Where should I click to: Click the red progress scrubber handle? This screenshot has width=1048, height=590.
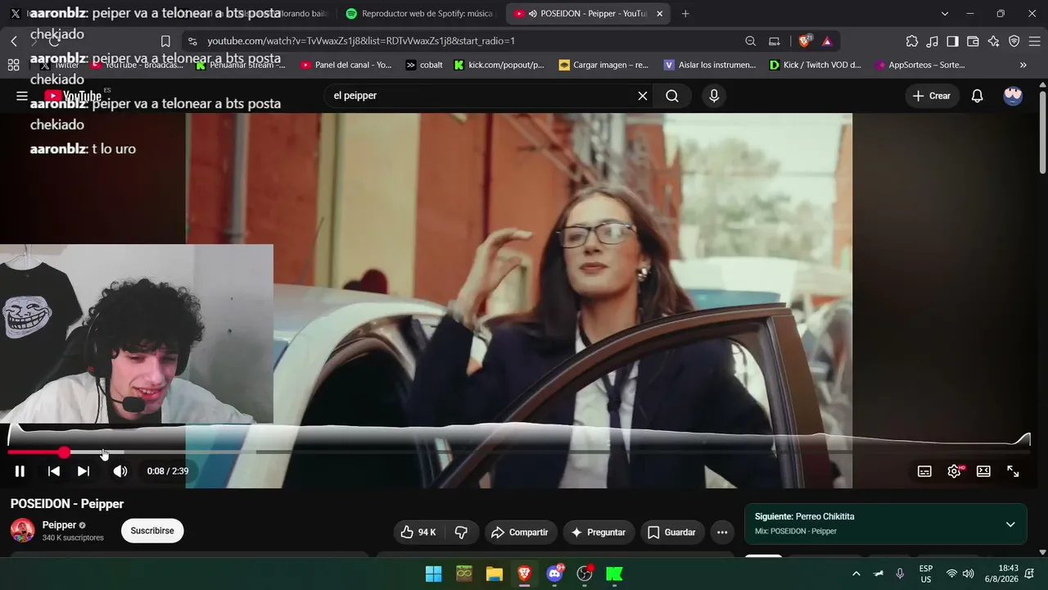click(x=64, y=452)
